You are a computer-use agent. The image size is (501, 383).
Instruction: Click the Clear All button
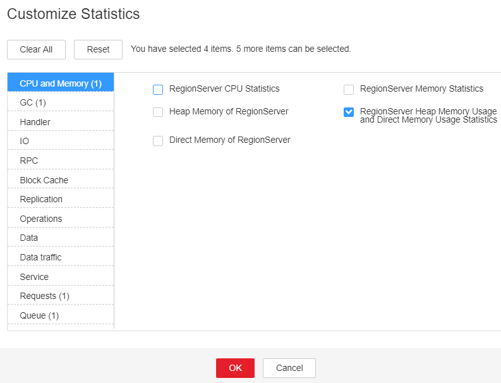click(x=36, y=49)
